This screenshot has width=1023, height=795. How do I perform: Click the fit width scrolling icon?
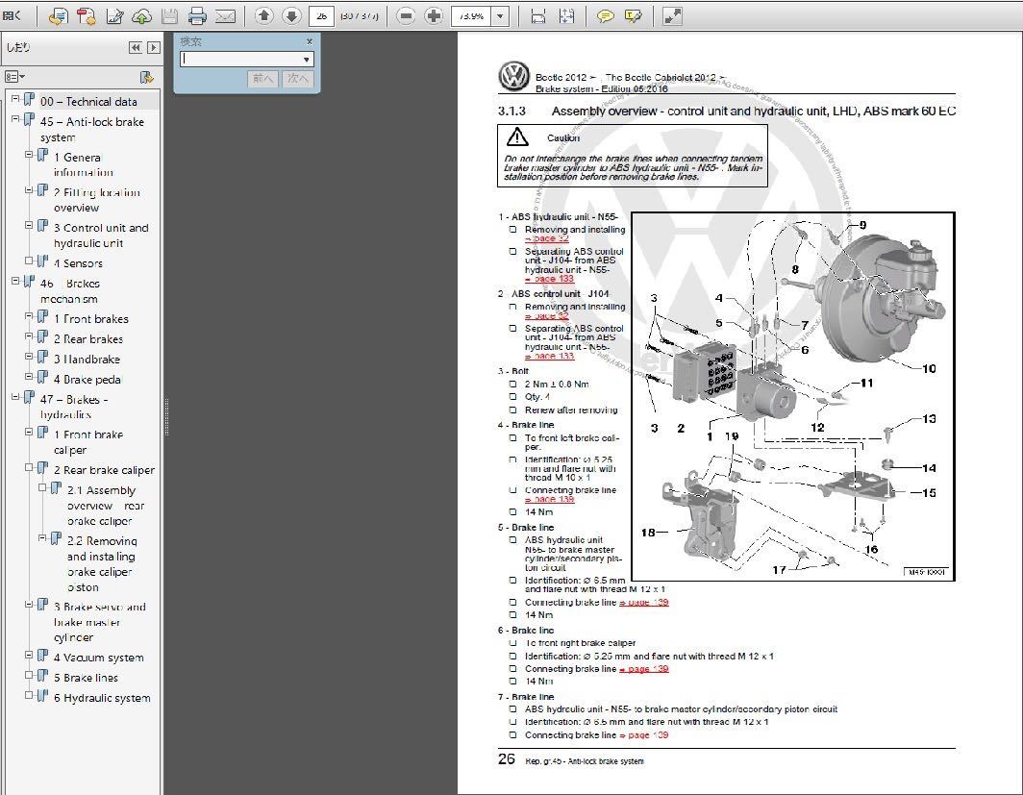538,16
